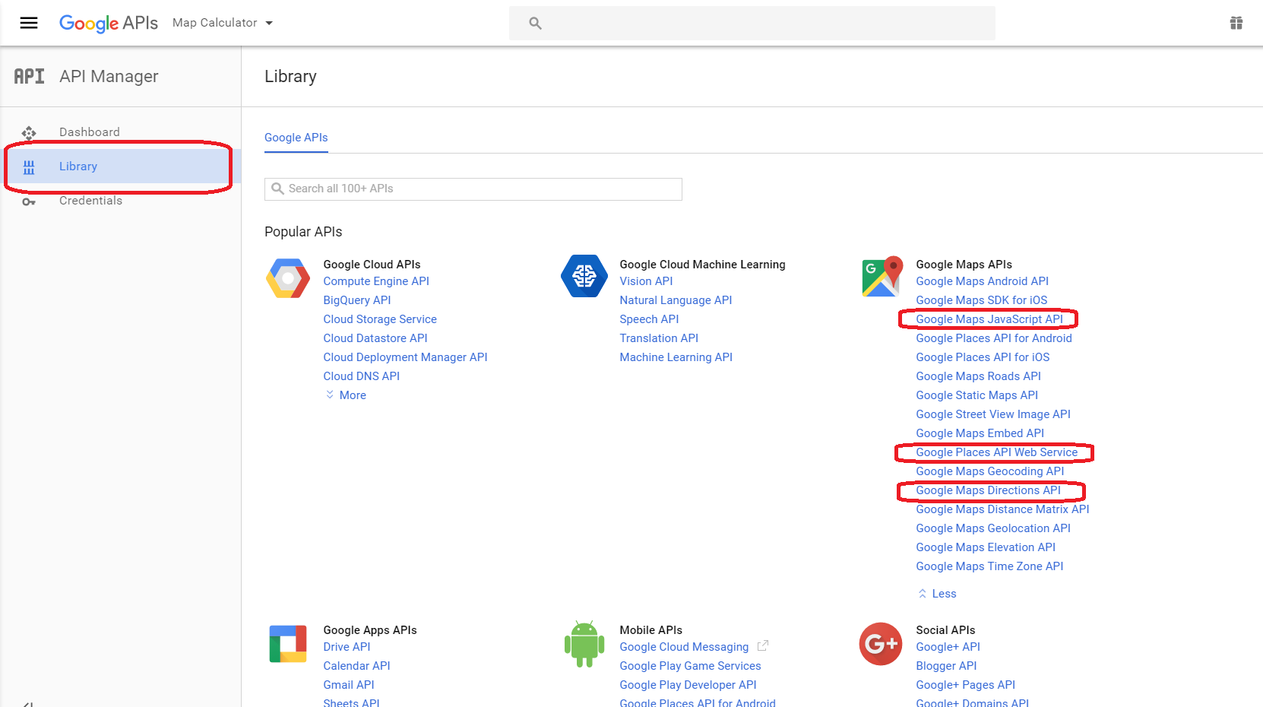Focus the top search bar
The height and width of the screenshot is (707, 1263).
[752, 23]
